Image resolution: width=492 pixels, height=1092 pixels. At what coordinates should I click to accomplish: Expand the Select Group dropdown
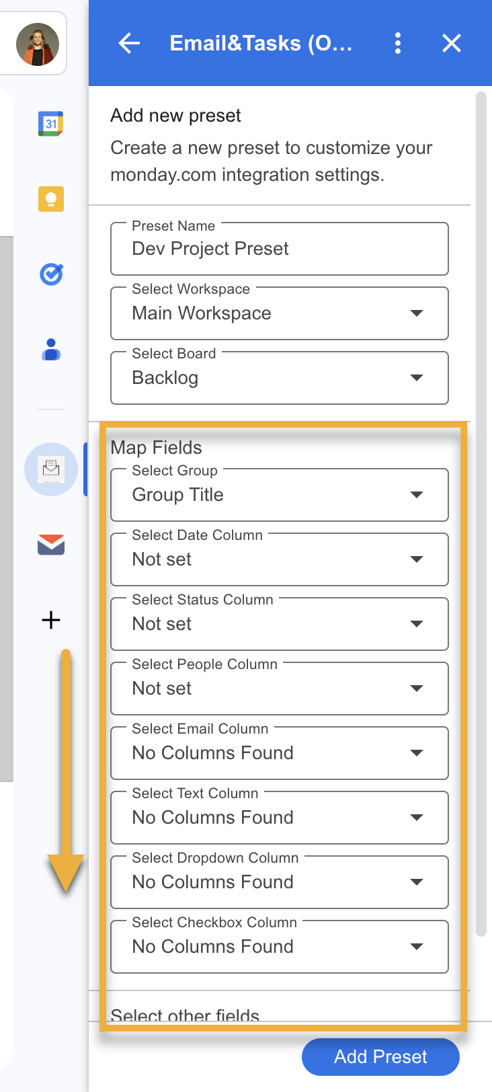click(x=279, y=495)
